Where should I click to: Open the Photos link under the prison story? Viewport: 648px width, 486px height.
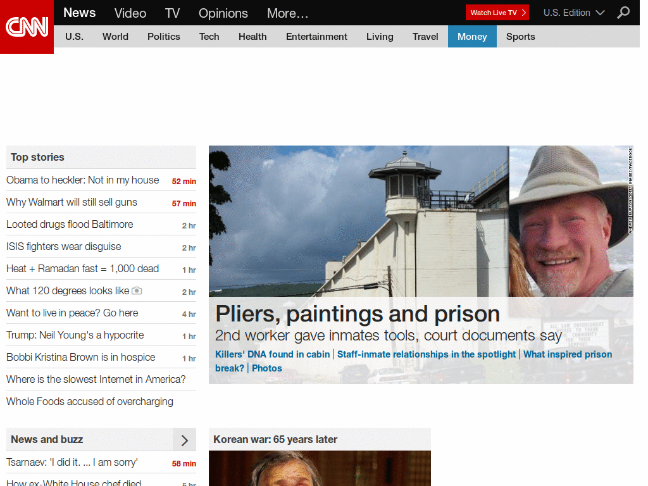tap(266, 368)
